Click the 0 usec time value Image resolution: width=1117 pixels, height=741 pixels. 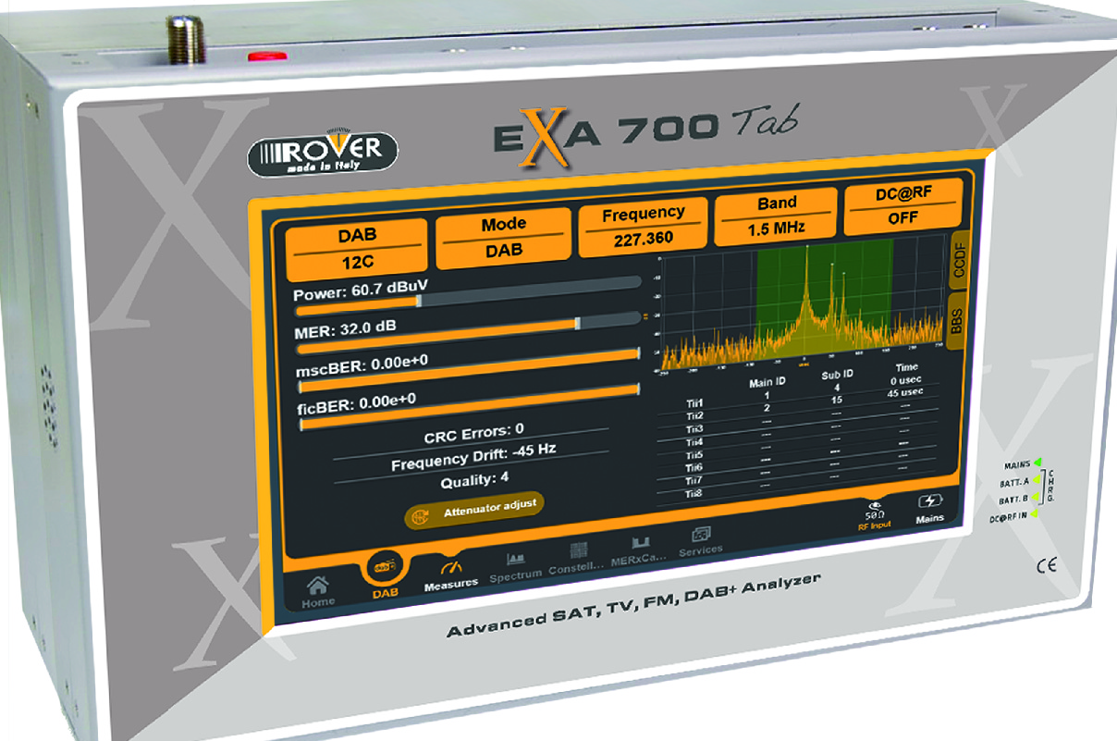point(906,380)
